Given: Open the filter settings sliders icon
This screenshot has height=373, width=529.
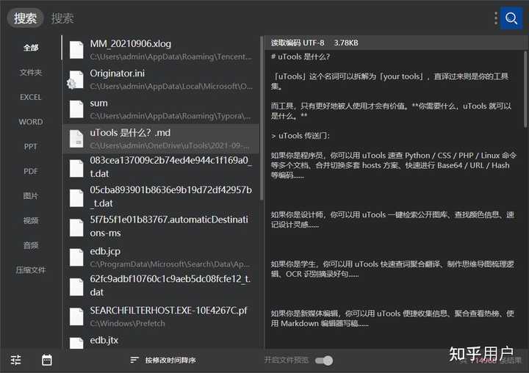Looking at the screenshot, I should pos(16,360).
